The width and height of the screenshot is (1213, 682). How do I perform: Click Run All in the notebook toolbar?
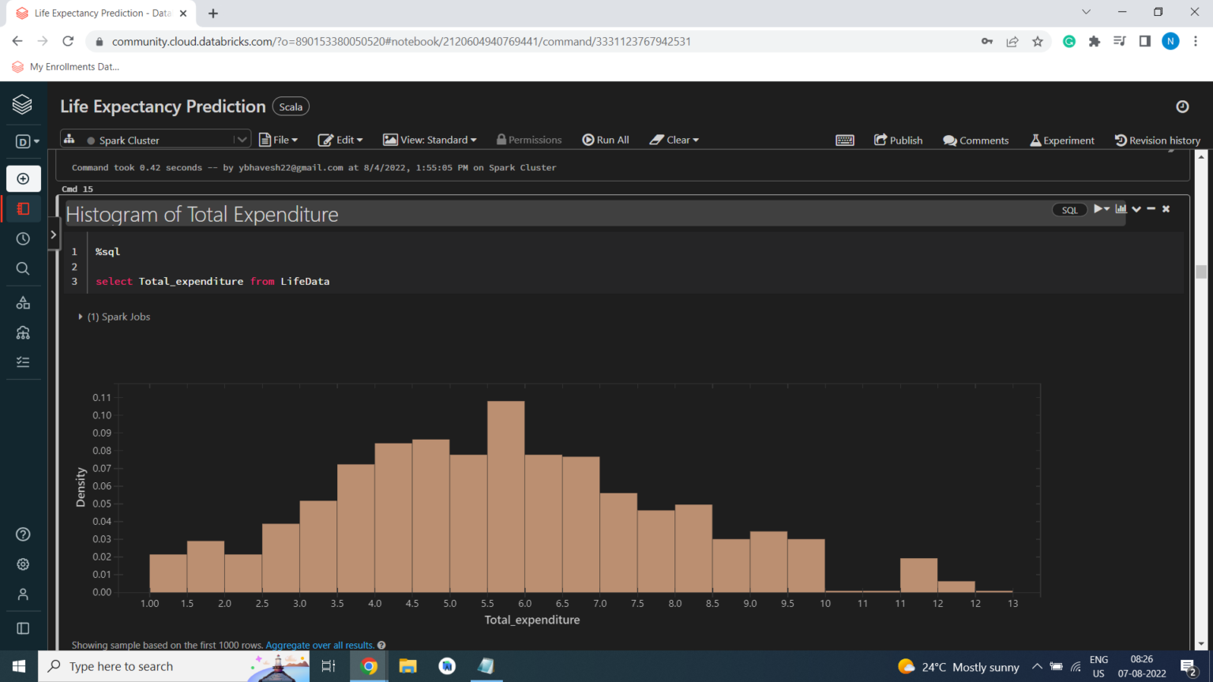coord(605,140)
